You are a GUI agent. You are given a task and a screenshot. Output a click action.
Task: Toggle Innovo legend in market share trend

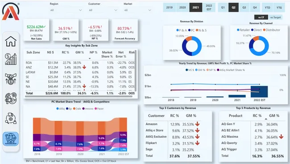(88, 109)
